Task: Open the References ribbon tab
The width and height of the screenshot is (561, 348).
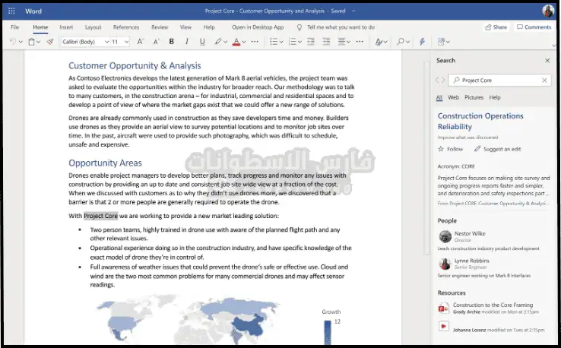Action: point(126,27)
